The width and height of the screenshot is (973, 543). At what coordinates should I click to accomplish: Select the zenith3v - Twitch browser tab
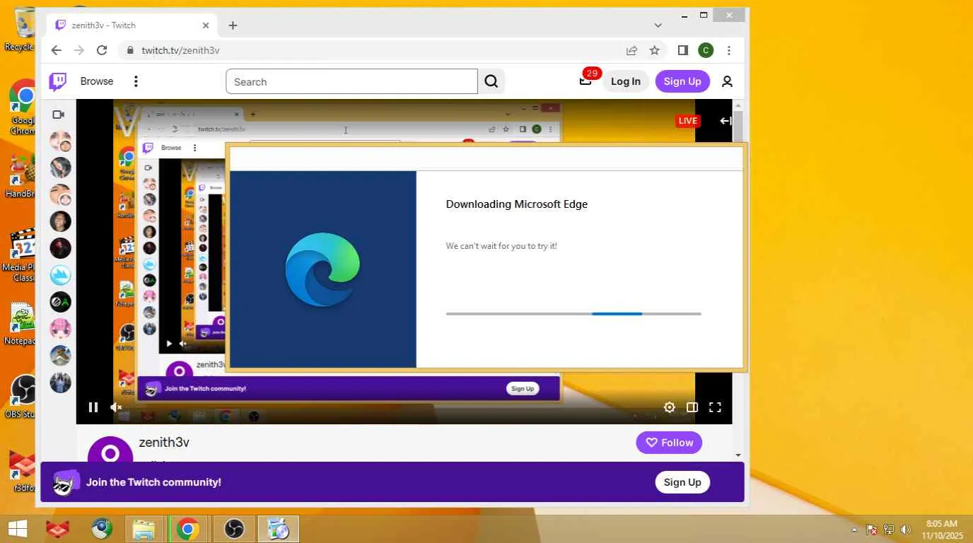(132, 25)
